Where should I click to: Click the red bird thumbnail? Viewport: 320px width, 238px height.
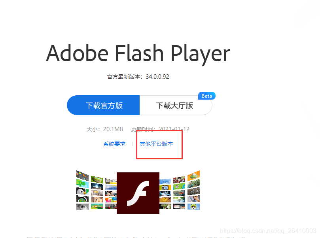coord(179,193)
